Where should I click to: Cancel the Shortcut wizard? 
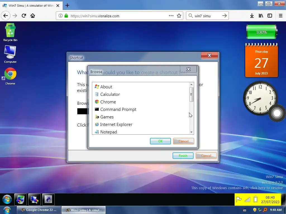[x=206, y=155]
